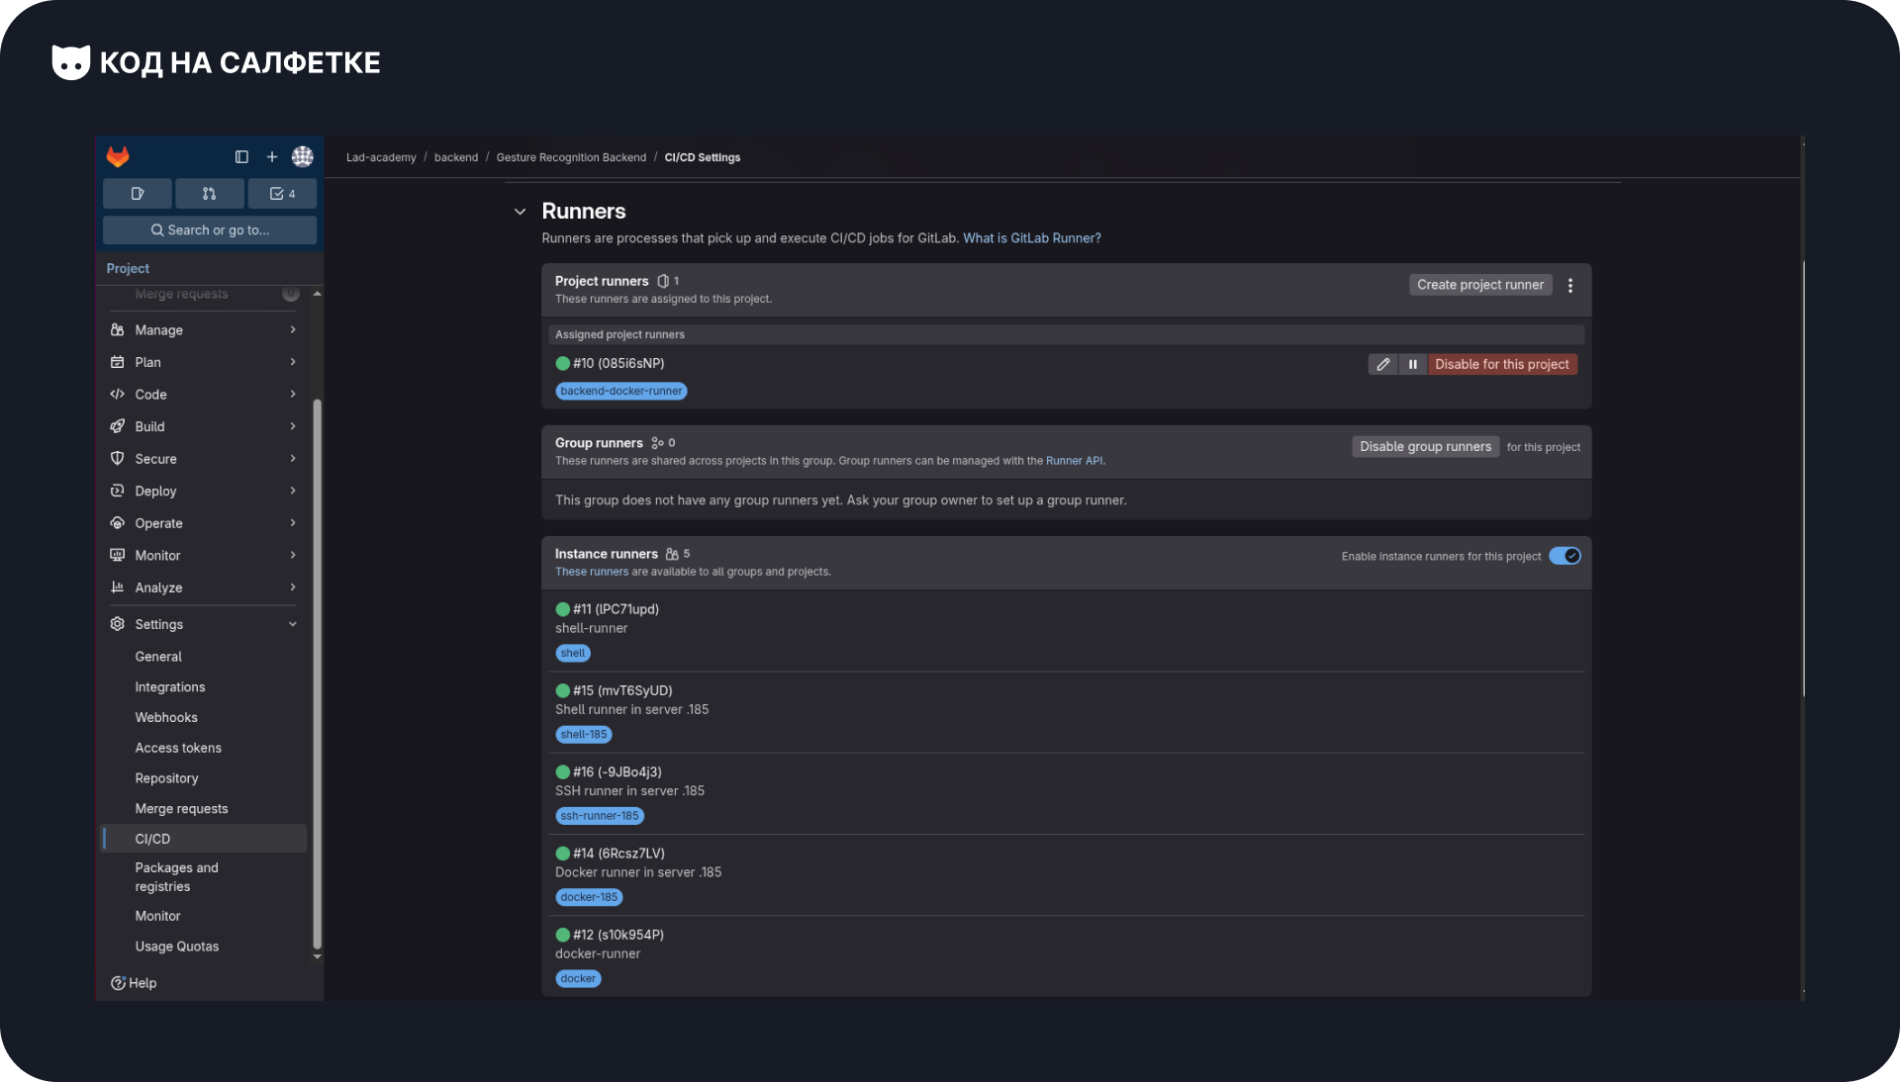The image size is (1900, 1082).
Task: Click the plus create-new icon
Action: point(272,157)
